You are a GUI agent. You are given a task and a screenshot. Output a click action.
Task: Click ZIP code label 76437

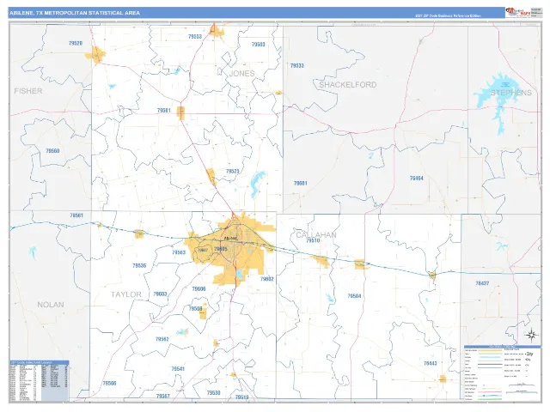pos(482,283)
